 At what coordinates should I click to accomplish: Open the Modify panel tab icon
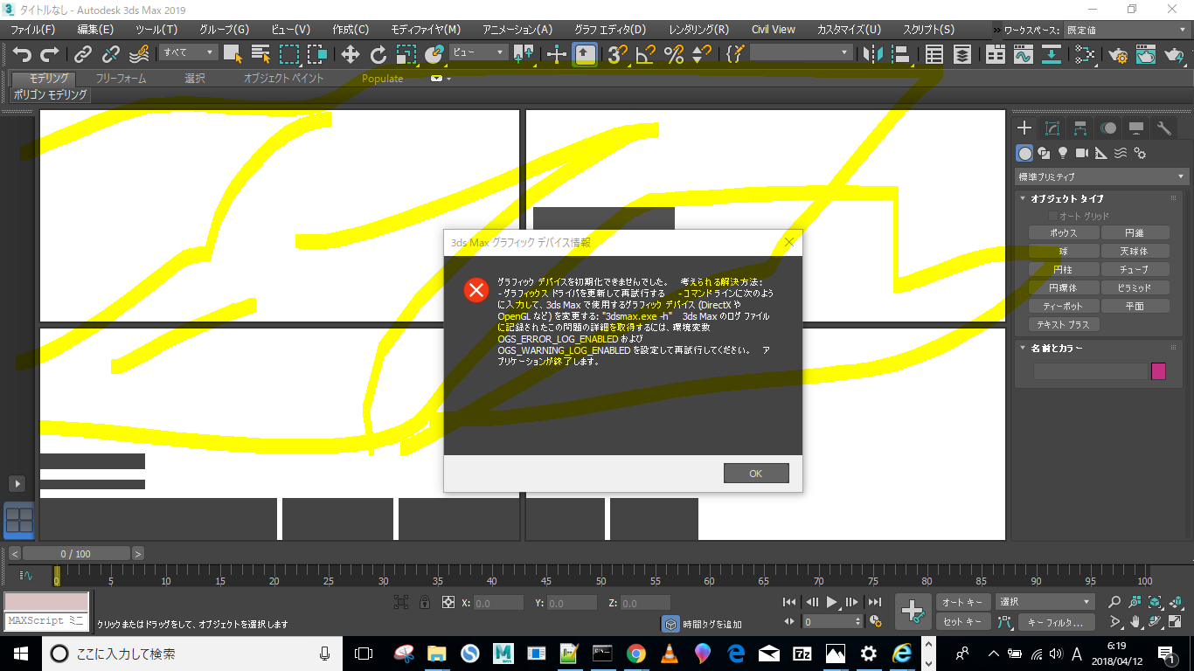pos(1052,128)
